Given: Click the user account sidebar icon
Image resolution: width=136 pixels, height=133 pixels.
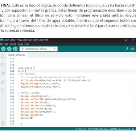Looking at the screenshot, I should point(3,123).
